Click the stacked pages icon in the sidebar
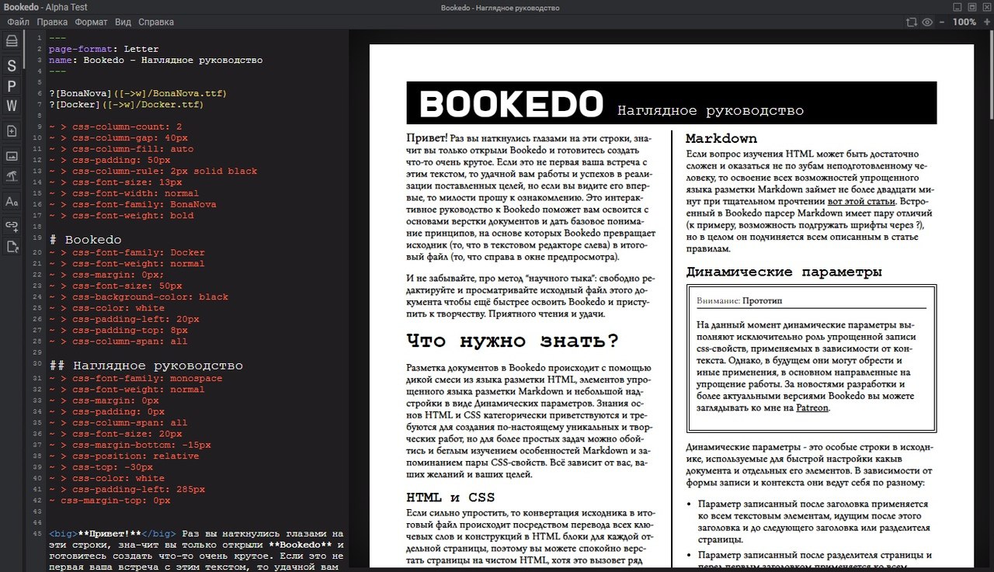The width and height of the screenshot is (994, 572). click(x=12, y=41)
